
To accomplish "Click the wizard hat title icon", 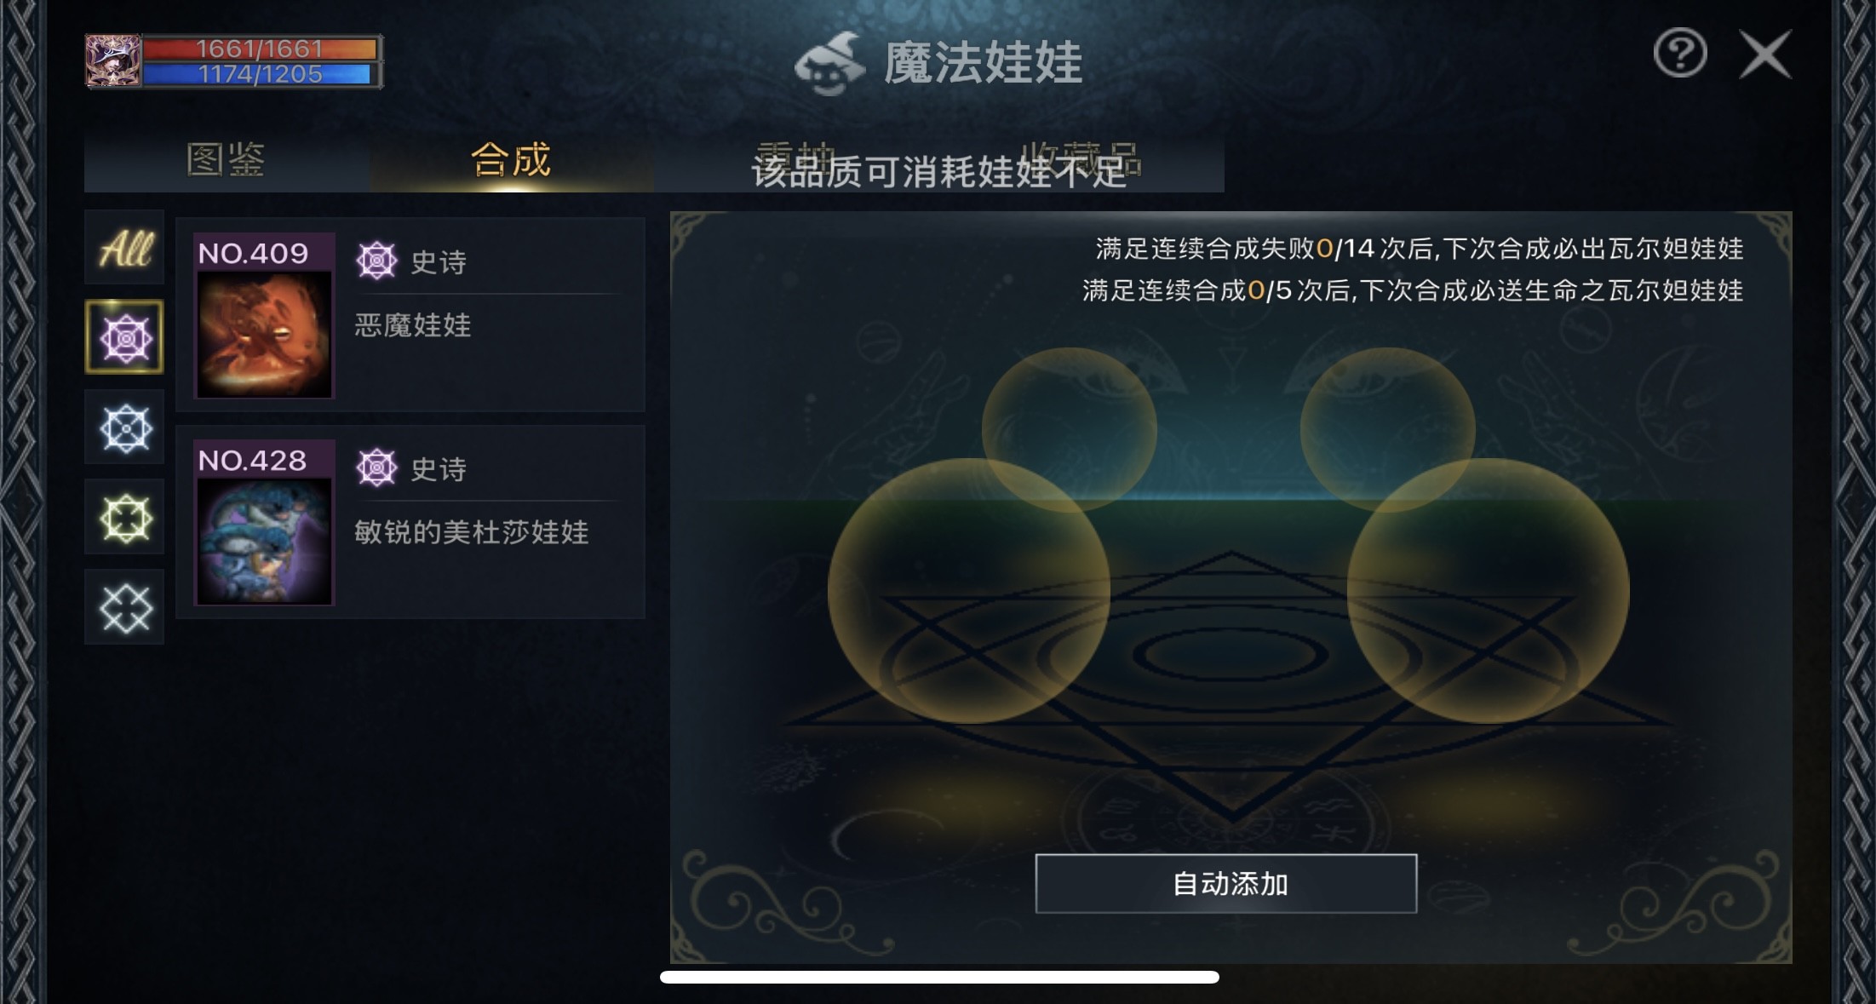I will 829,64.
